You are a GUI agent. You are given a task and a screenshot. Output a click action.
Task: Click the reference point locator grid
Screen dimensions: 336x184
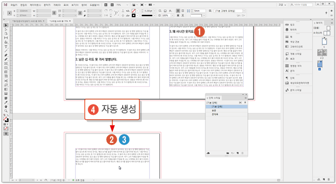pyautogui.click(x=9, y=13)
